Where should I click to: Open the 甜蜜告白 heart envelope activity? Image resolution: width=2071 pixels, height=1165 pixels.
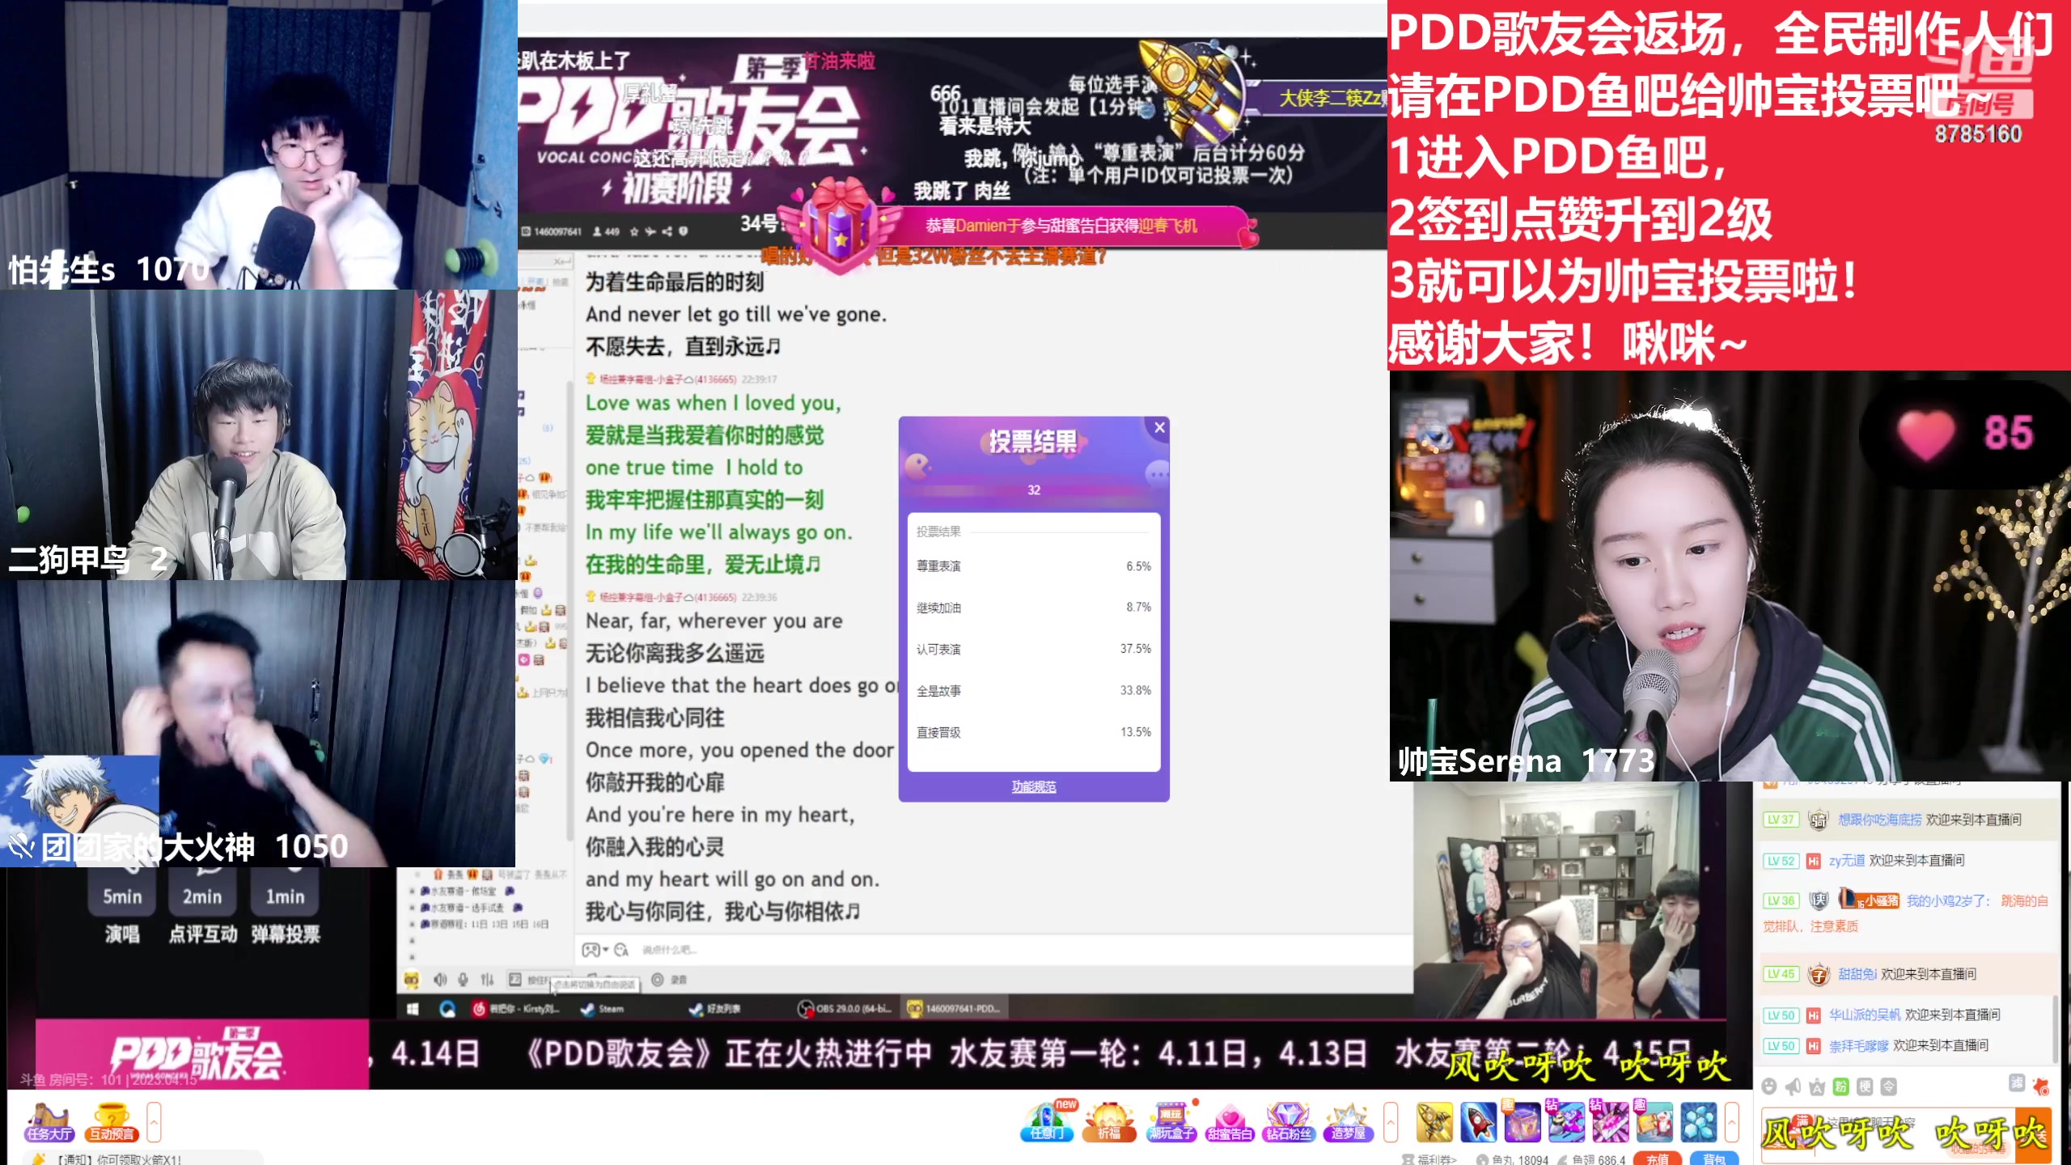1229,1122
